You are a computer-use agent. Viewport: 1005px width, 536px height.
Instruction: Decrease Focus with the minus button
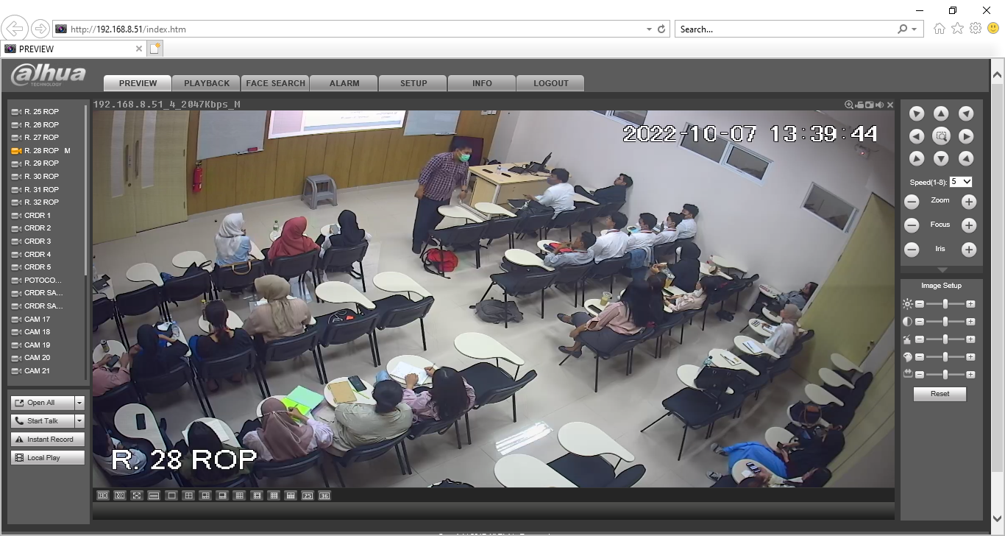(x=912, y=225)
